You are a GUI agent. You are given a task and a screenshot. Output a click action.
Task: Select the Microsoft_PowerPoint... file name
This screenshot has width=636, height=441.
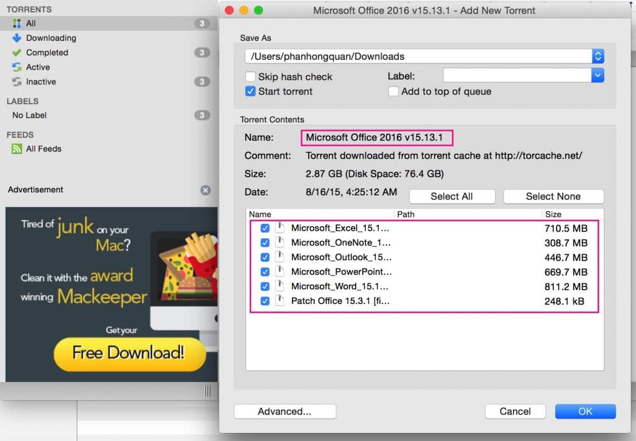(x=341, y=272)
